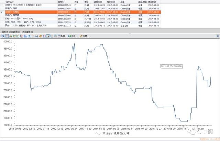The image size is (220, 141).
Task: Click the x-axis date label 2013-05-24
Action: click(x=71, y=129)
